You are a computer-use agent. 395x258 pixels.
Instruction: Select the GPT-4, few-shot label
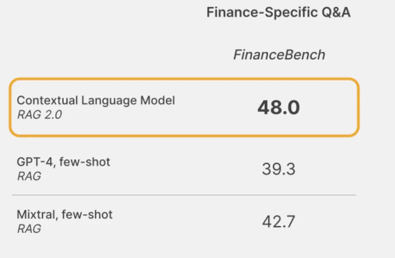[63, 162]
